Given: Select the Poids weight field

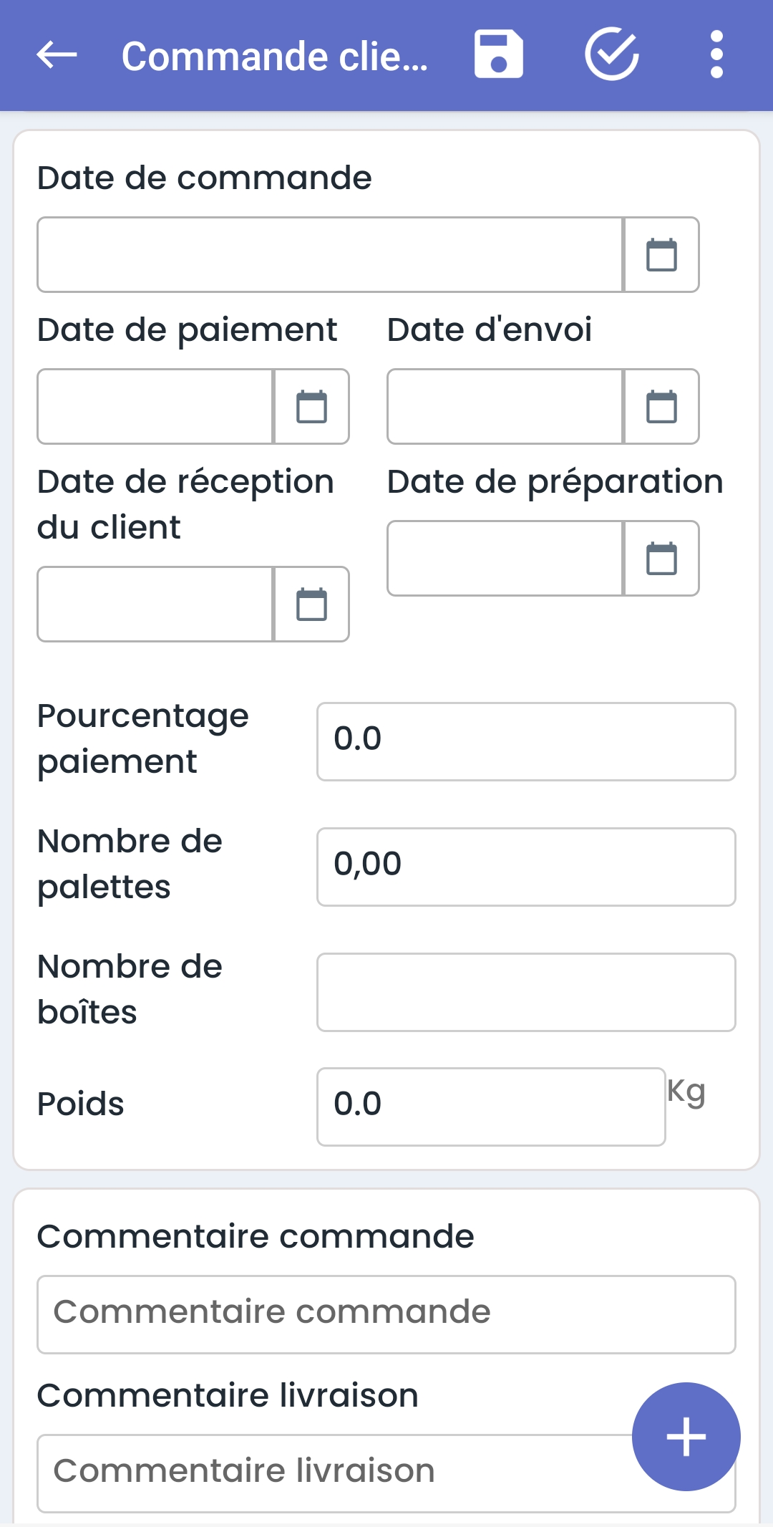Looking at the screenshot, I should point(491,1107).
